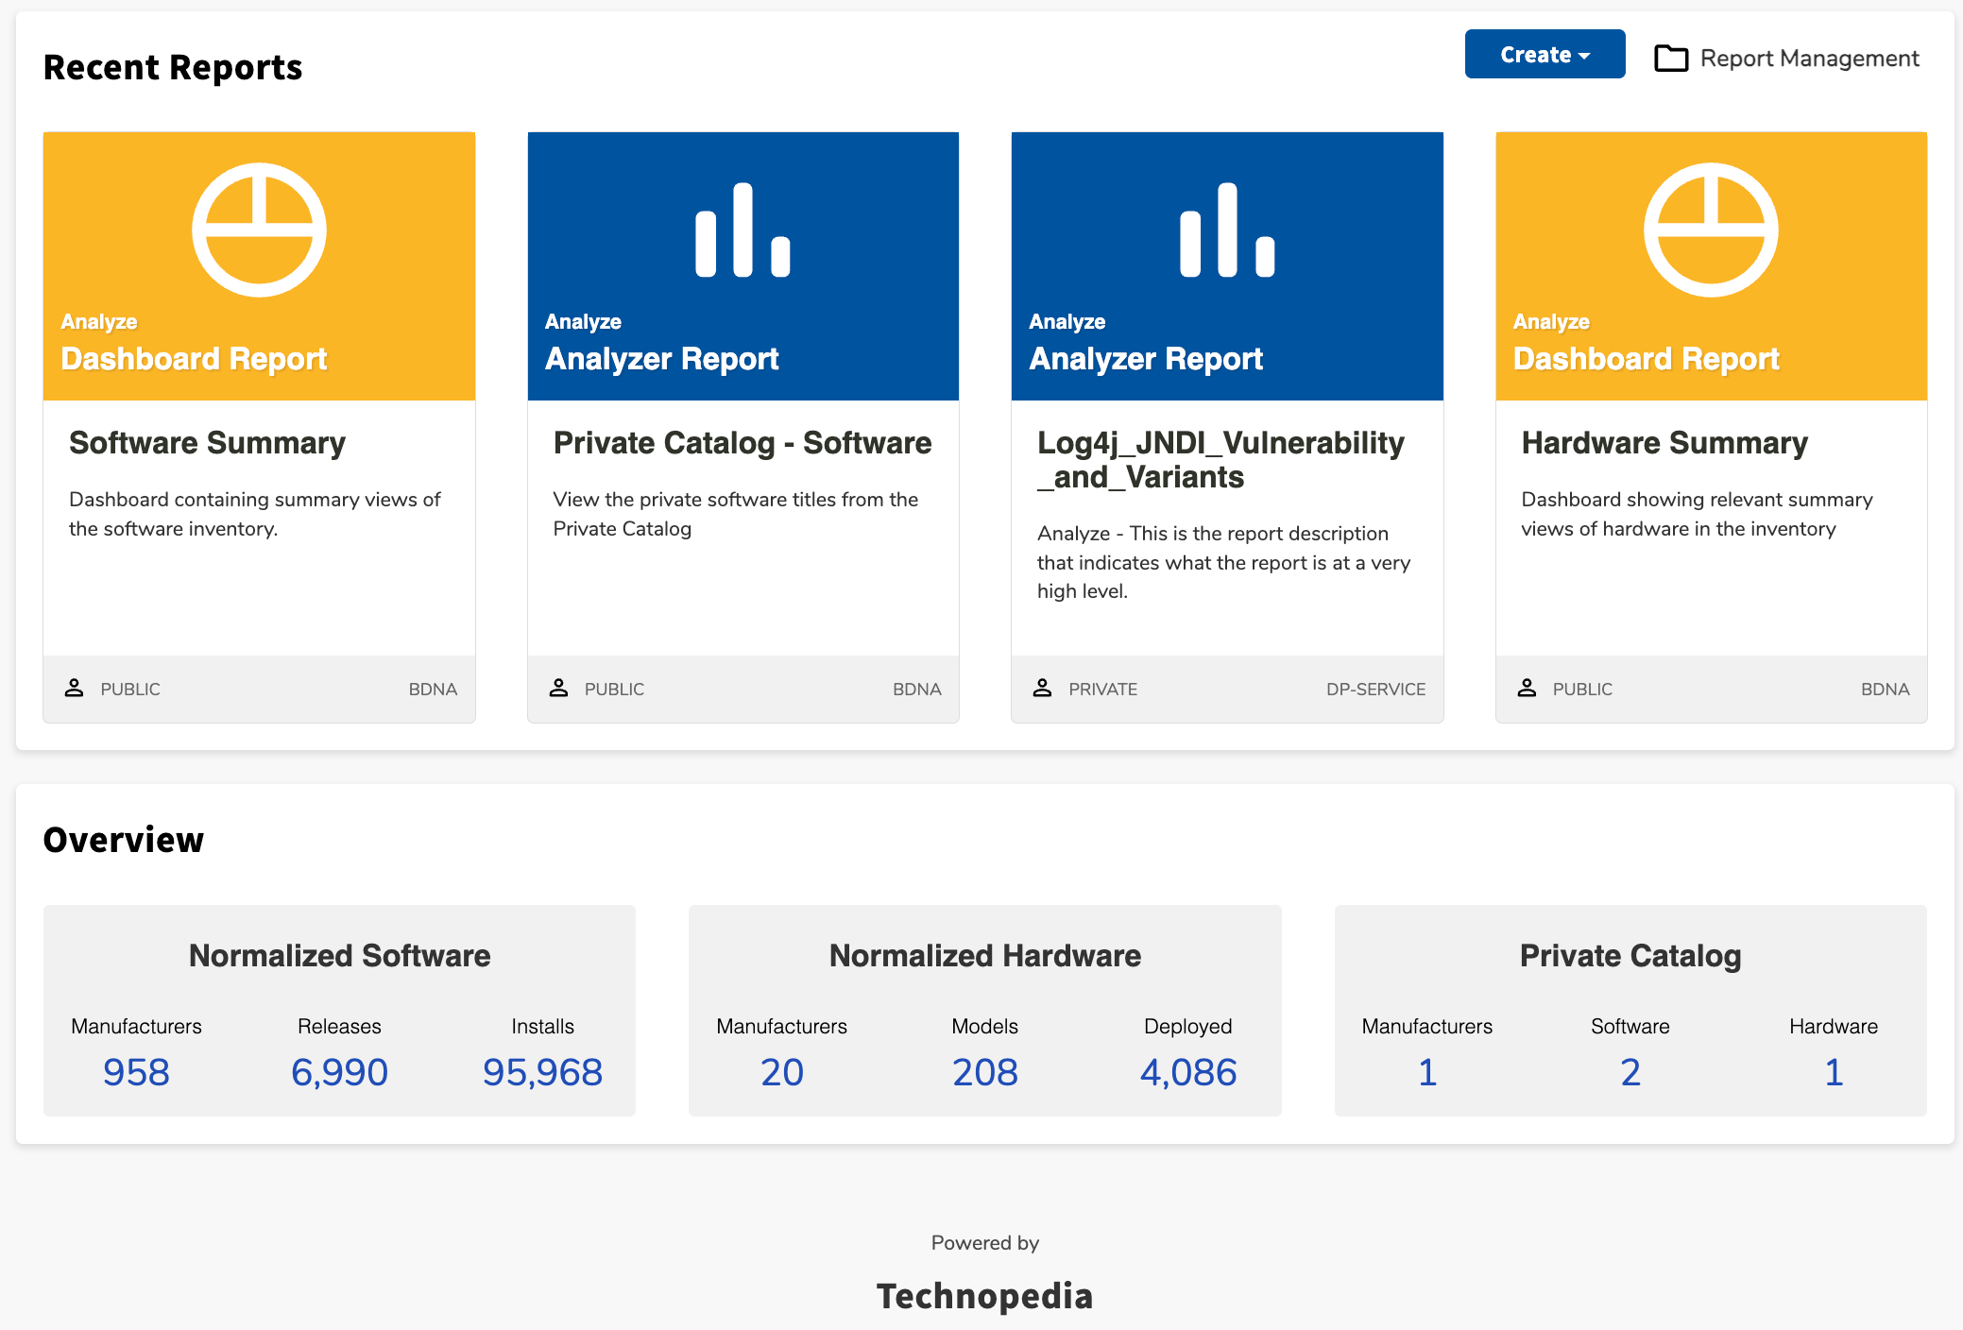
Task: Open the Hardware Summary dashboard report
Action: coord(1664,442)
